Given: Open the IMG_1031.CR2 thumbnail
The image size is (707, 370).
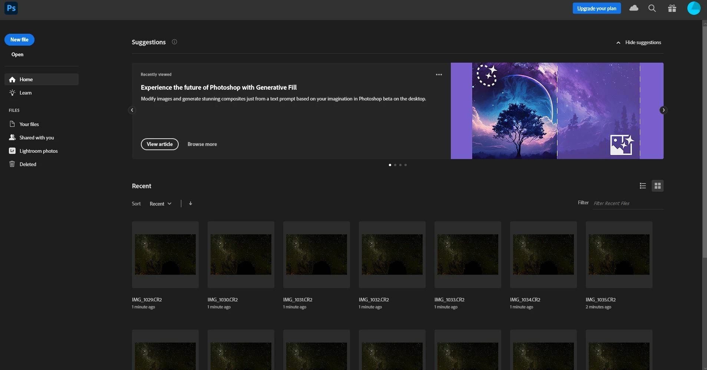Looking at the screenshot, I should (x=317, y=255).
